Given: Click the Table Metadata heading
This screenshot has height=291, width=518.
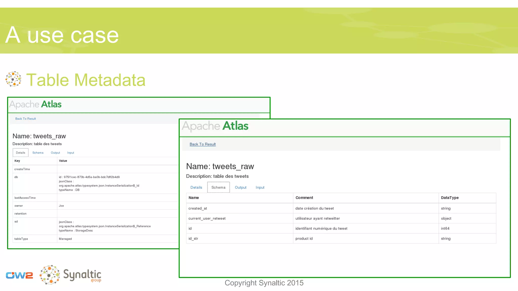Looking at the screenshot, I should 86,80.
